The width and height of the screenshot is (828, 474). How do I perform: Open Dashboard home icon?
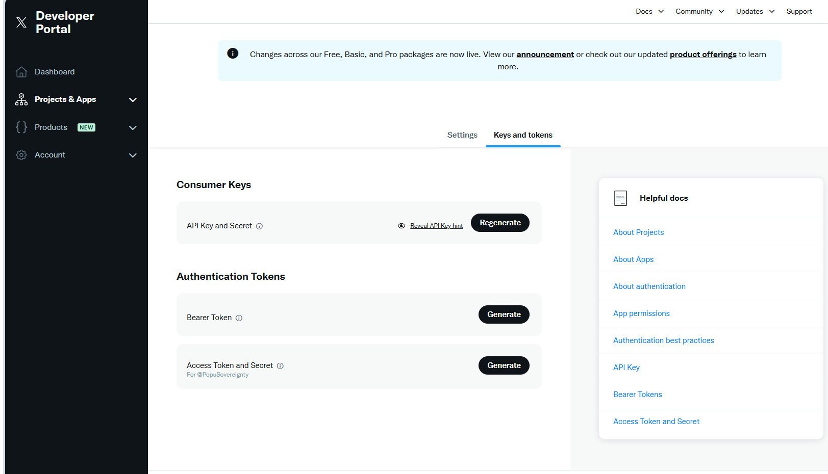point(21,72)
